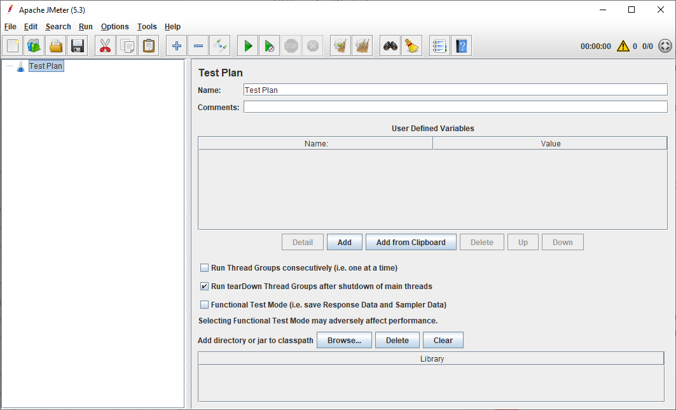Viewport: 676px width, 410px height.
Task: Click the Save floppy disk icon
Action: [x=78, y=46]
